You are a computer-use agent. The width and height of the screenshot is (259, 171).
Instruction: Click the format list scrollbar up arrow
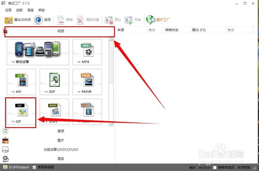coord(111,39)
